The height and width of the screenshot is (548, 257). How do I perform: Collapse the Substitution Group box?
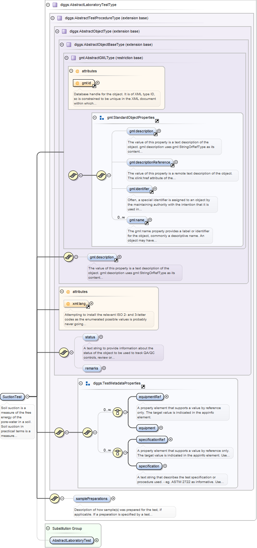coord(48,528)
